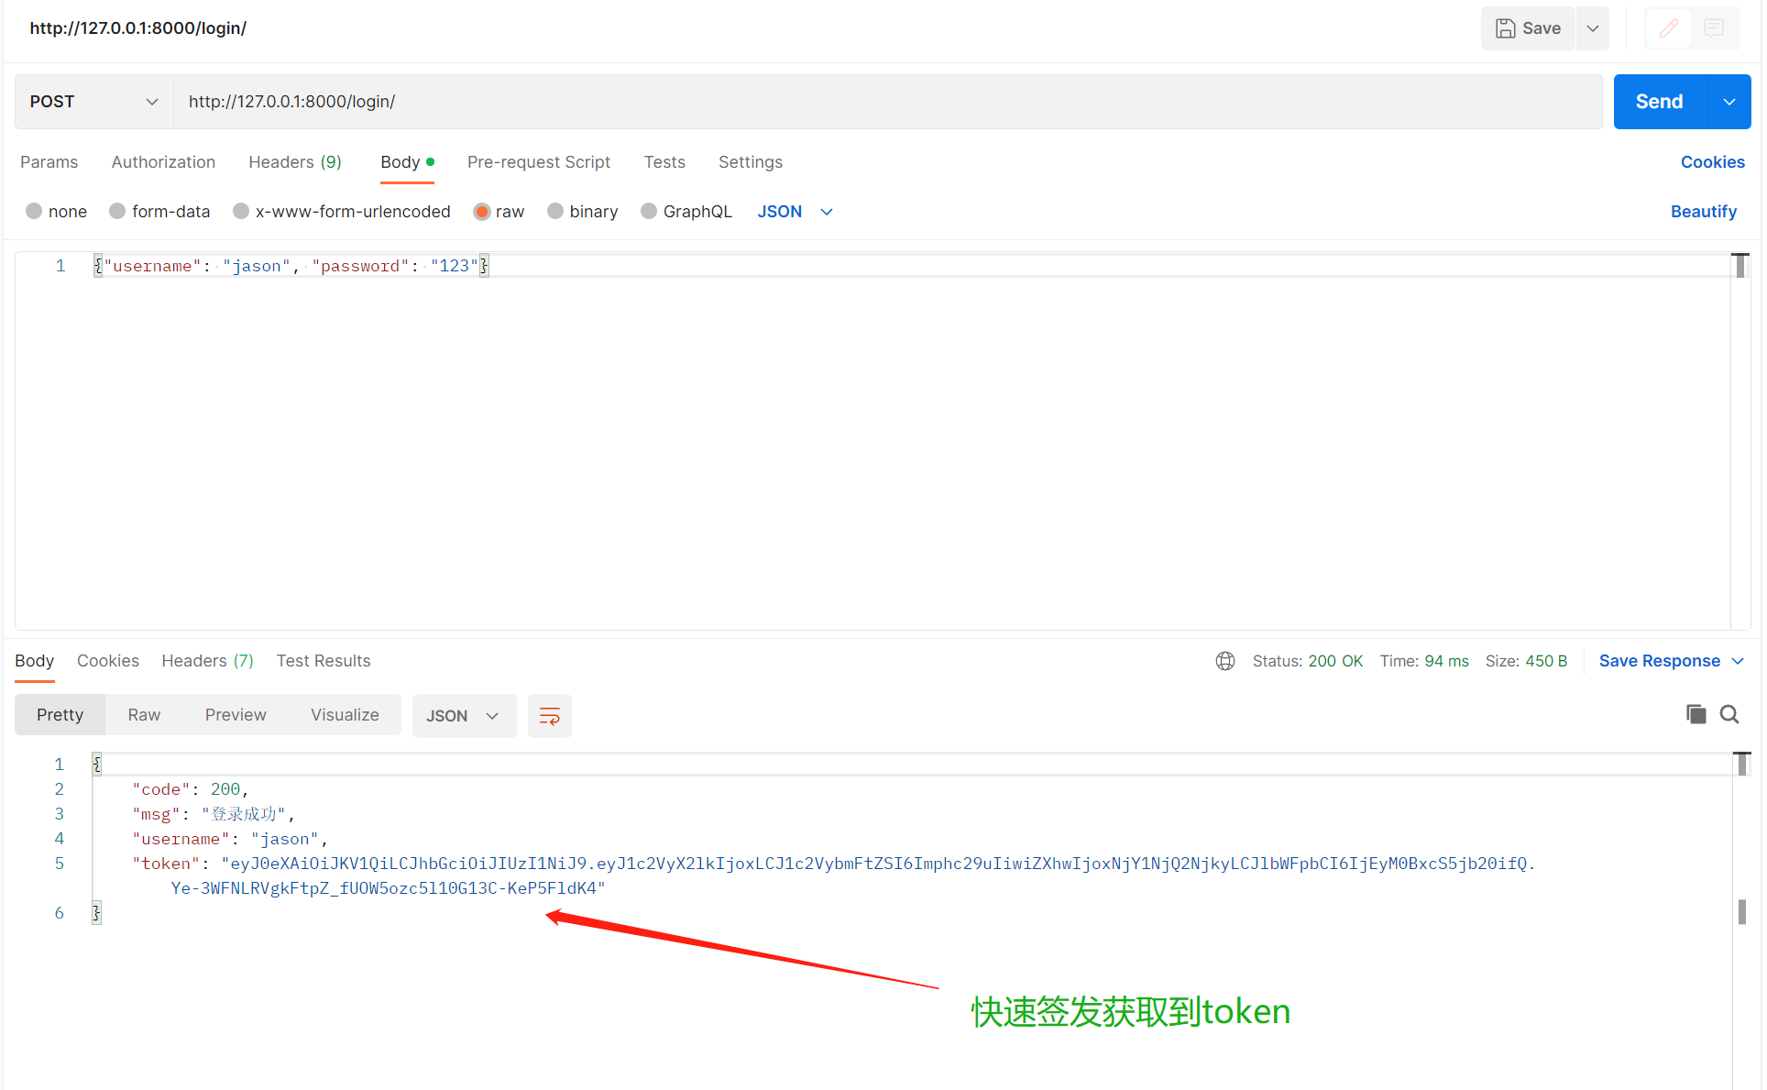Viewport: 1767px width, 1090px height.
Task: Select the GraphQL radio option
Action: (x=649, y=212)
